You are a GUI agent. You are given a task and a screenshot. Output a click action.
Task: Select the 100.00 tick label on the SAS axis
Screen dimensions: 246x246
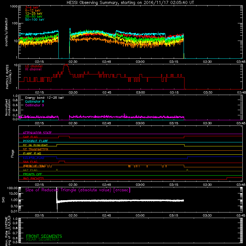click(12, 188)
